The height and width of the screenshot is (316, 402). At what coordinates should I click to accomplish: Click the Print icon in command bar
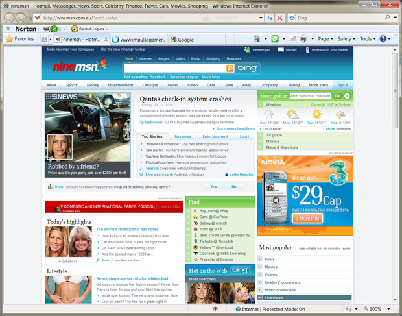point(303,39)
